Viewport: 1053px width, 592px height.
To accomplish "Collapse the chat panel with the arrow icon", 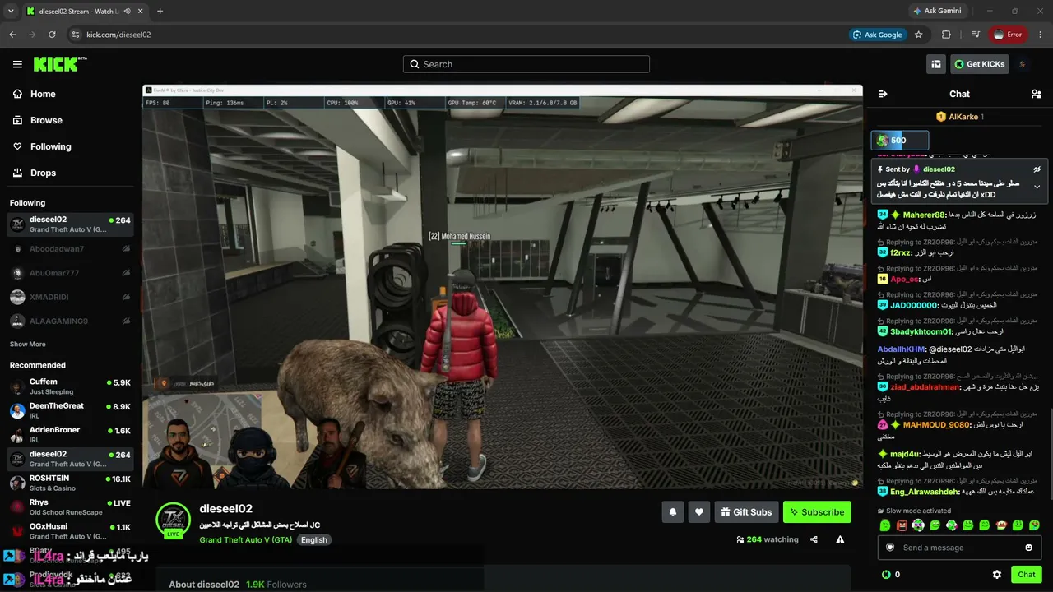I will (883, 94).
